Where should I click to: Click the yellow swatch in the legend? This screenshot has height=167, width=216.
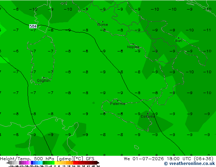[x=56, y=163]
